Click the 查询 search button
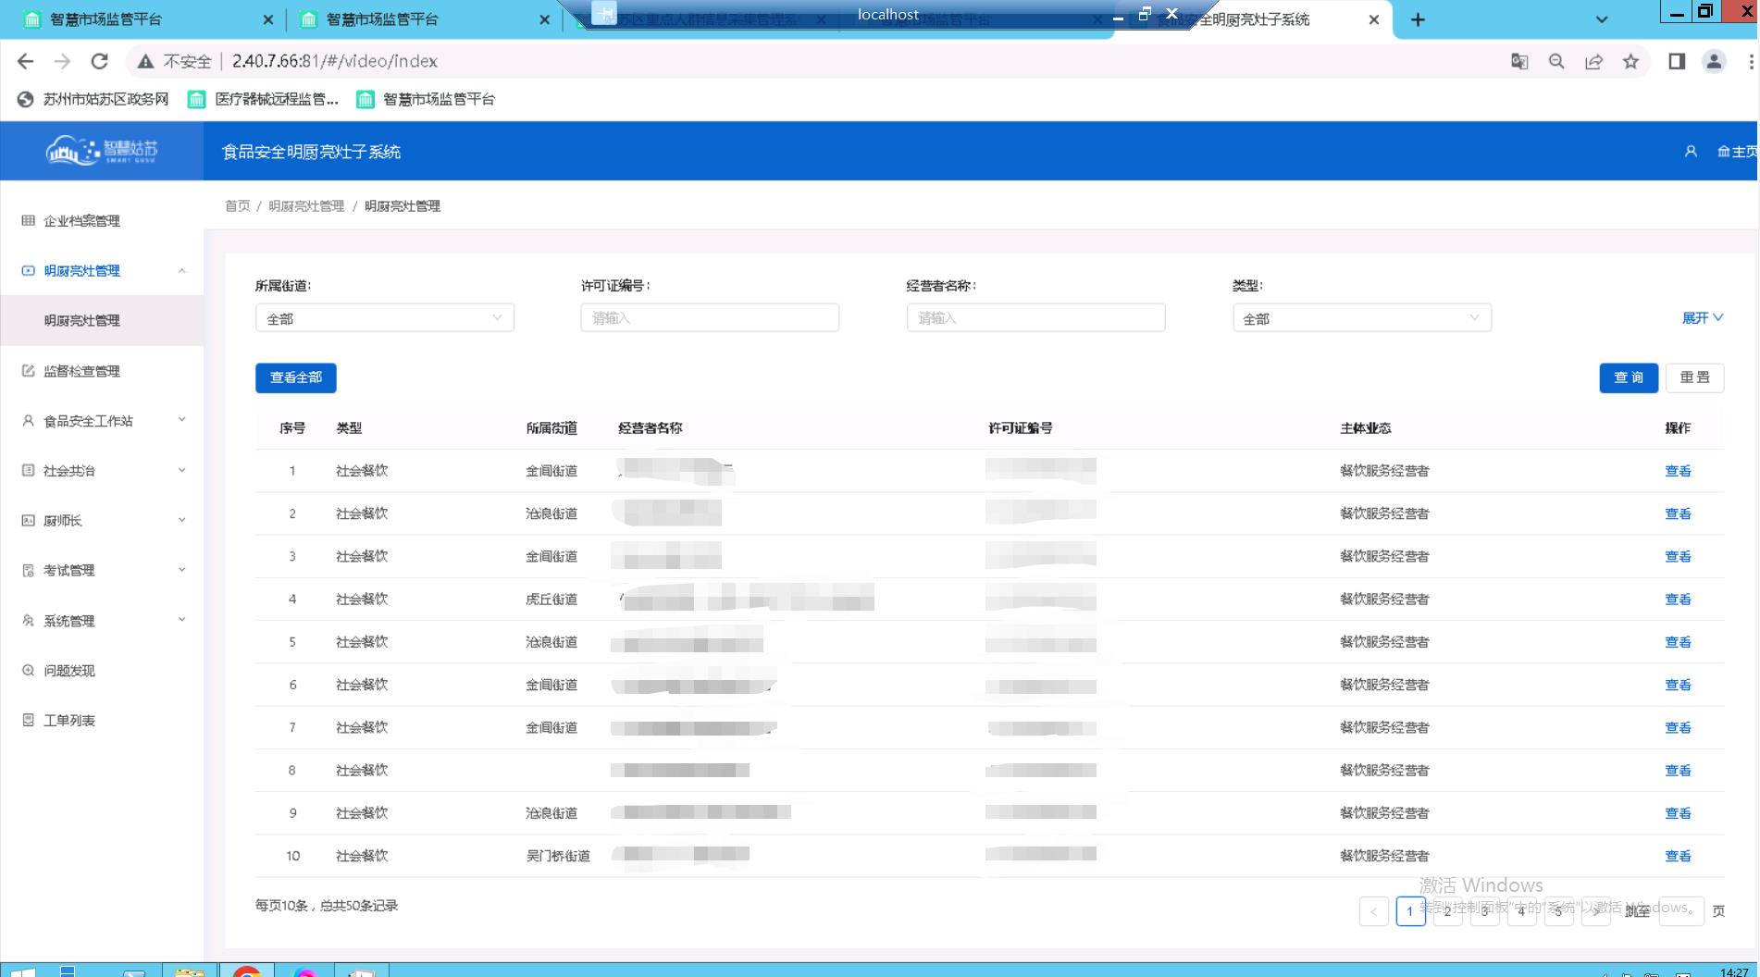1760x977 pixels. click(x=1628, y=377)
